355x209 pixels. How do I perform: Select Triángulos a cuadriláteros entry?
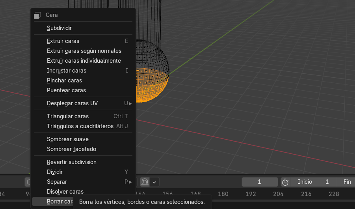pyautogui.click(x=80, y=126)
